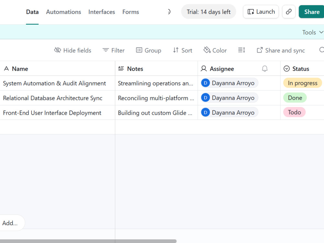The image size is (324, 243).
Task: Expand the Tools dropdown
Action: [313, 32]
